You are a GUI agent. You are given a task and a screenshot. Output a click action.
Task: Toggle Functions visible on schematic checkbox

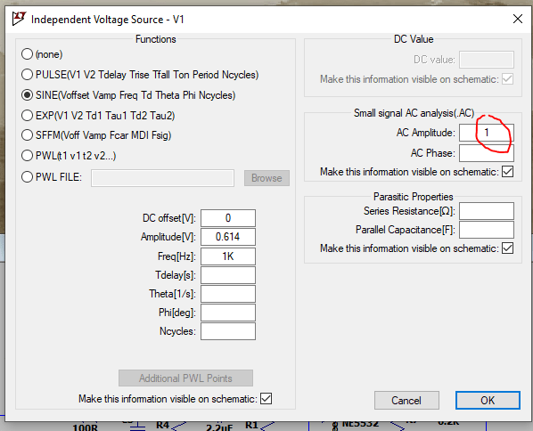[x=266, y=398]
